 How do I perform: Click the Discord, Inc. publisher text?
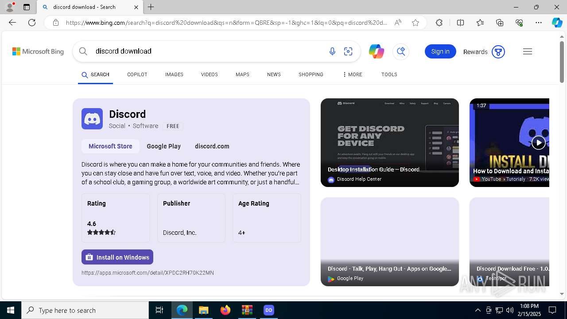coord(179,233)
